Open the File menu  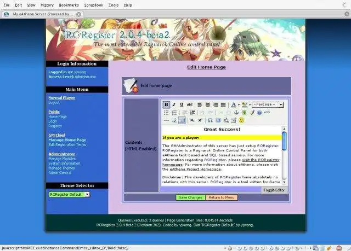coord(7,5)
